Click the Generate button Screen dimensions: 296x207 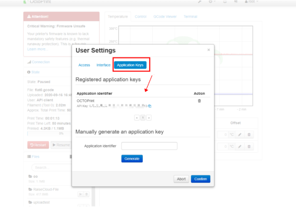[x=132, y=159]
